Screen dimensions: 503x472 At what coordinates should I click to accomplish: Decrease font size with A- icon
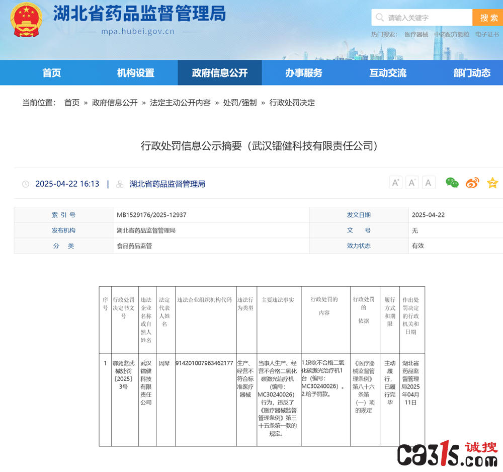412,183
